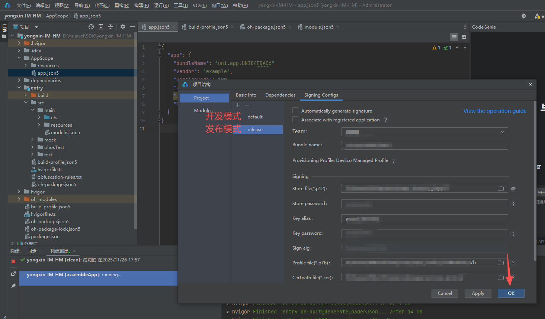Open the Team dropdown
The image size is (545, 319).
tap(424, 132)
